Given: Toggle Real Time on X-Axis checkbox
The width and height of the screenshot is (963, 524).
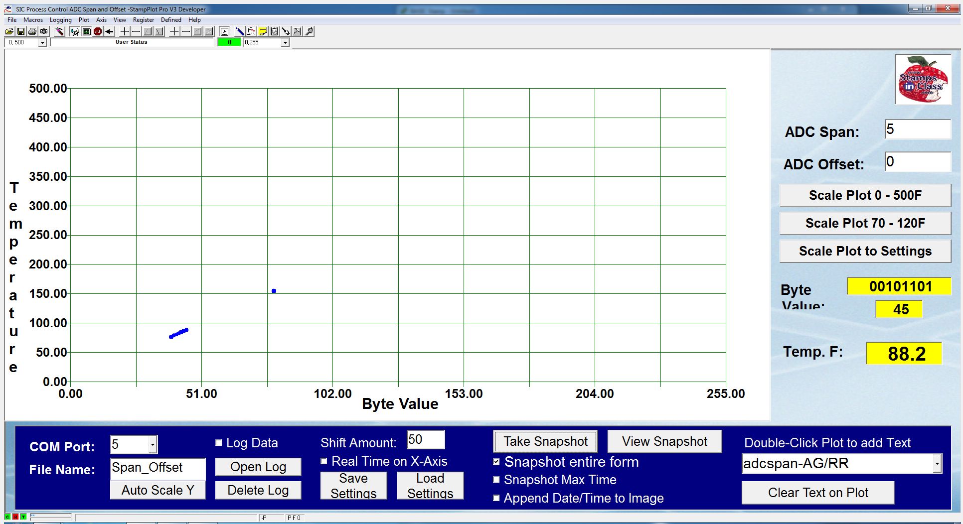Looking at the screenshot, I should click(324, 461).
